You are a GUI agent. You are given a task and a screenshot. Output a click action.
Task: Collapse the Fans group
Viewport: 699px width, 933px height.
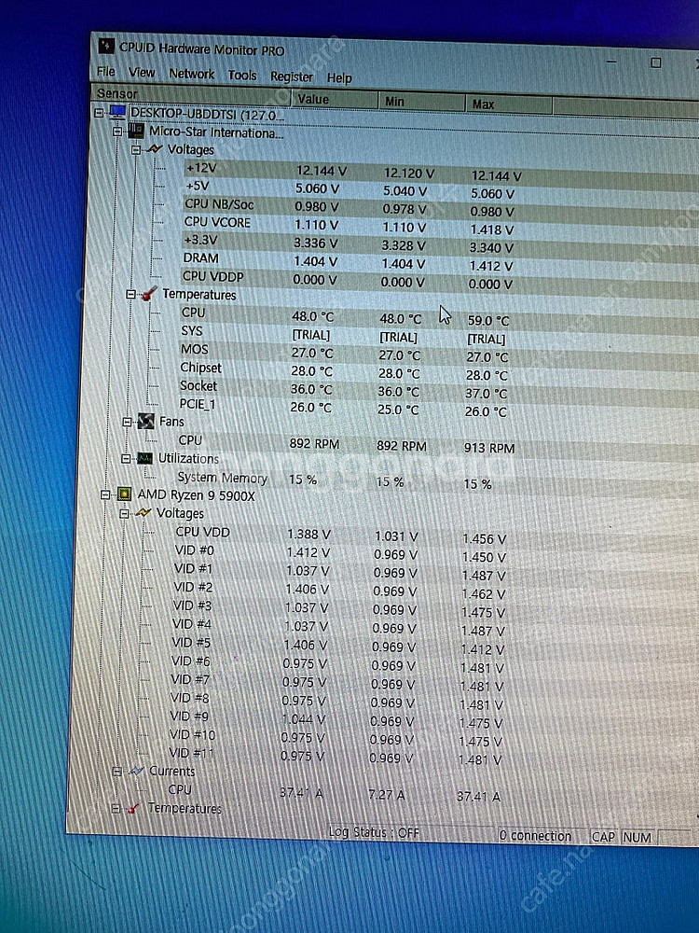point(127,422)
